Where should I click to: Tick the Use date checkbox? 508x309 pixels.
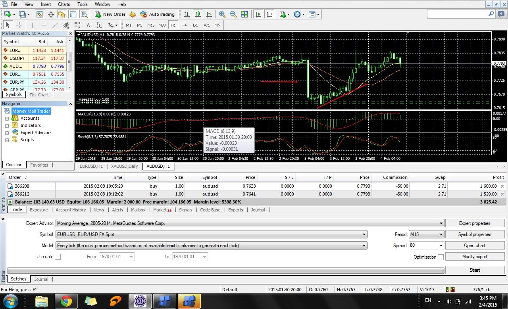[x=58, y=257]
